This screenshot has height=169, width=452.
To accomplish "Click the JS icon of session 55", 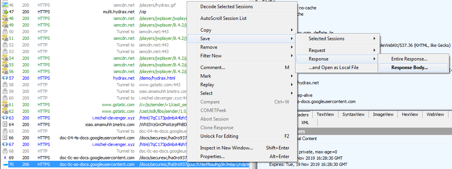I will point(5,65).
